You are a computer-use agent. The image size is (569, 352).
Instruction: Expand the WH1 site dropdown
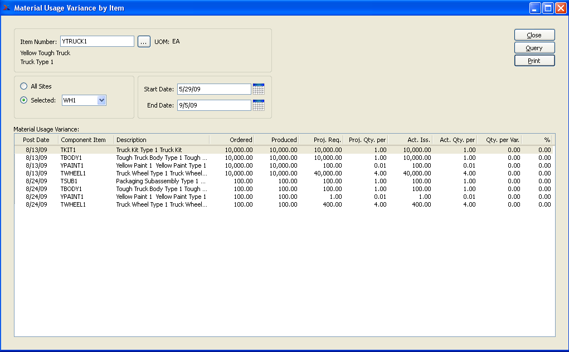(101, 100)
